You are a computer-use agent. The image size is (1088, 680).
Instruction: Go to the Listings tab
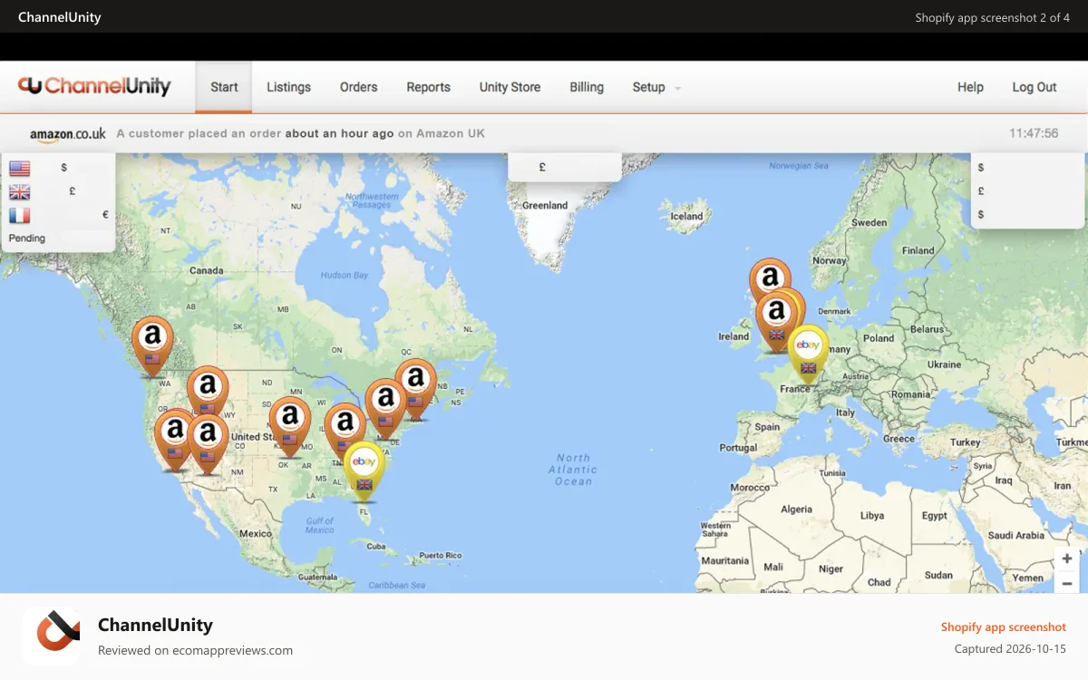288,87
